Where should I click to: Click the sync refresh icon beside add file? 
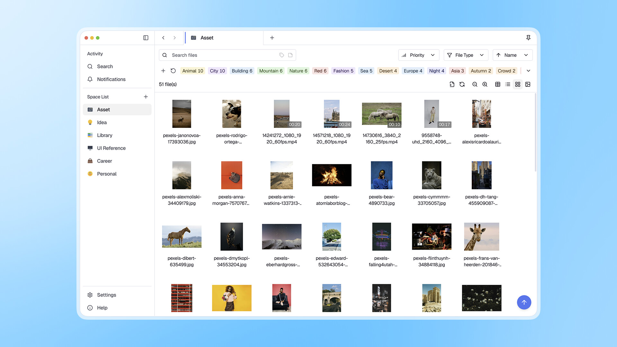(462, 84)
